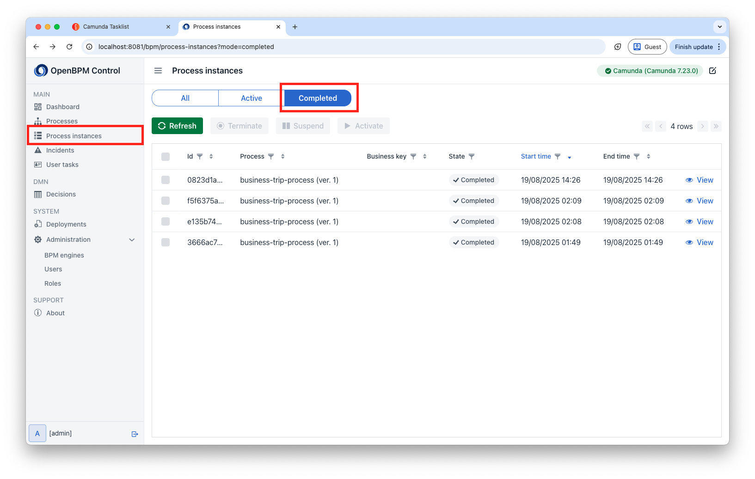Click the logout icon next to admin
755x479 pixels.
coord(135,434)
